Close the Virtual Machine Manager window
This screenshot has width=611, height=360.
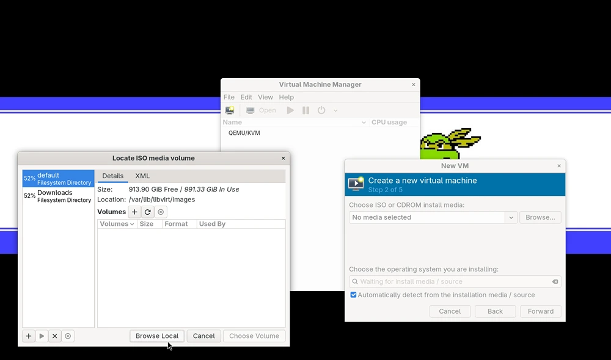tap(414, 84)
